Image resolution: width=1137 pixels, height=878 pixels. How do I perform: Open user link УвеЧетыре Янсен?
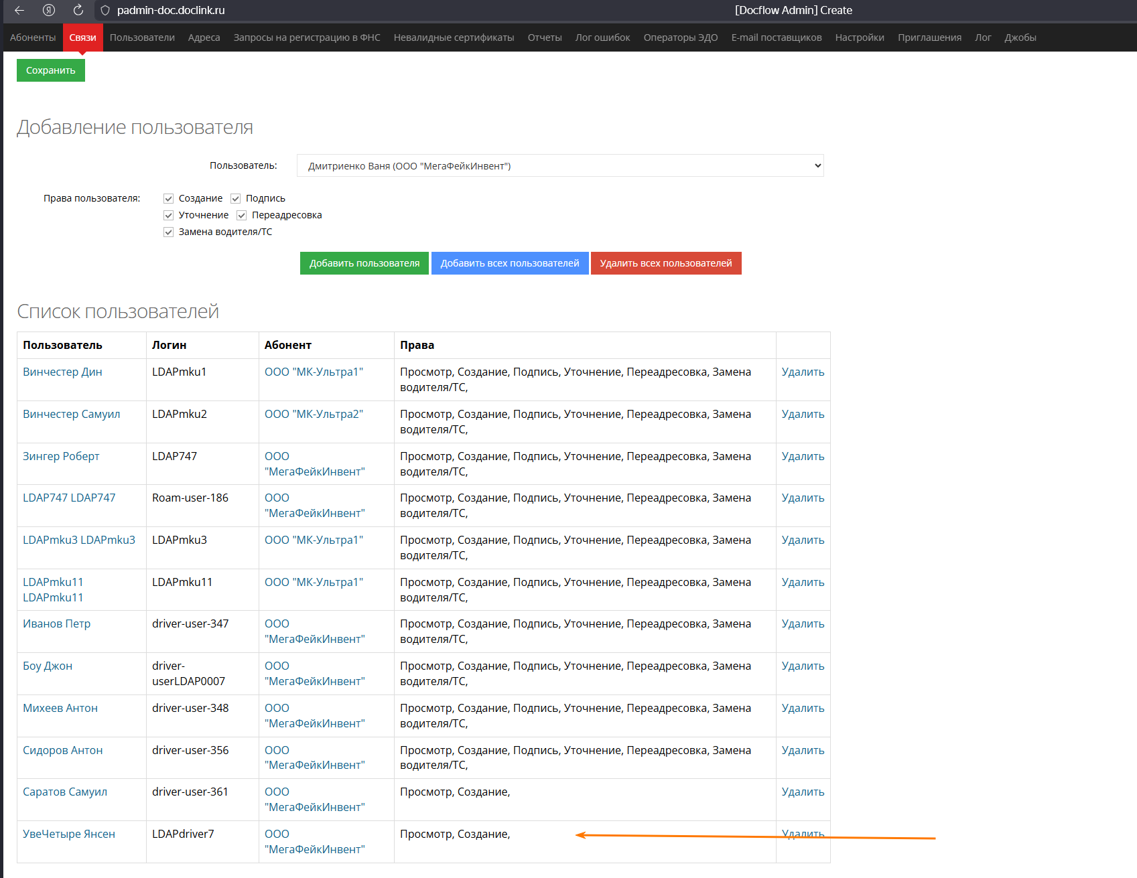69,834
